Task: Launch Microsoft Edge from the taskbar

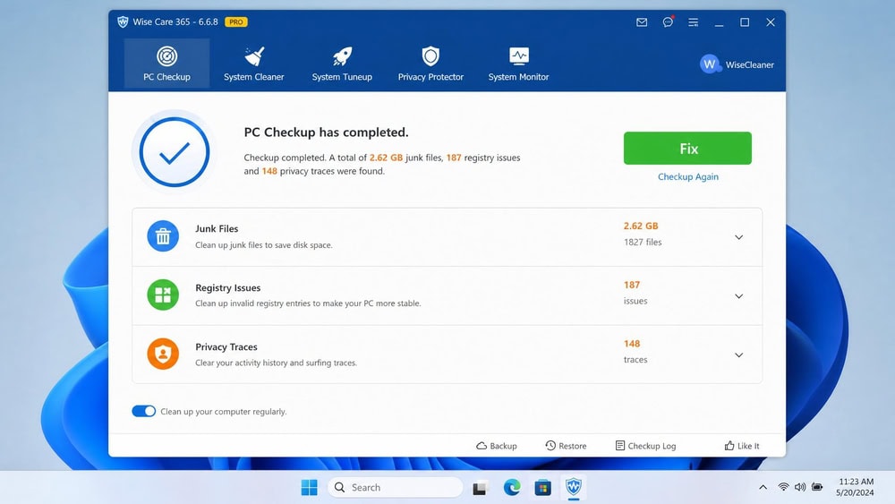Action: [512, 488]
